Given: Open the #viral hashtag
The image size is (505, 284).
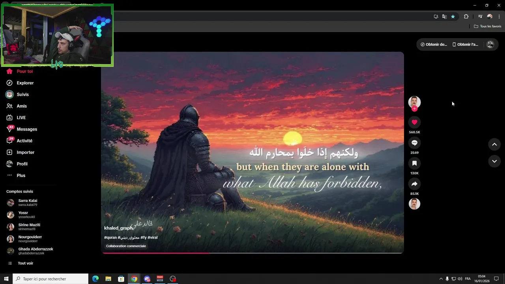Looking at the screenshot, I should click(153, 237).
